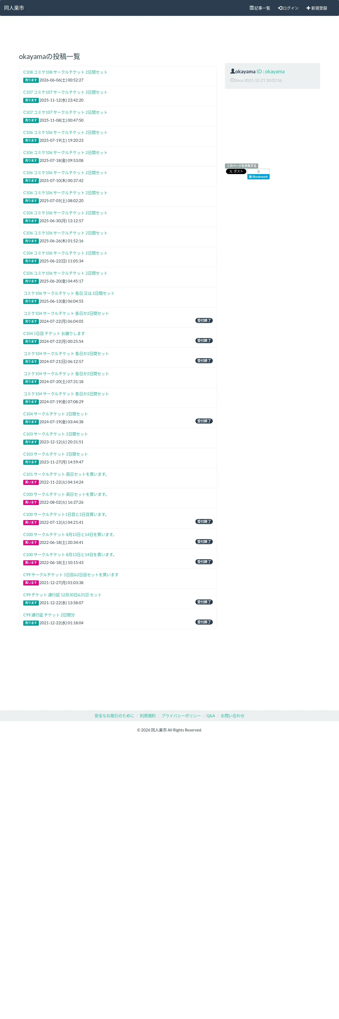Click the Hatena B! Bookmark button
Image resolution: width=339 pixels, height=1019 pixels.
click(258, 177)
